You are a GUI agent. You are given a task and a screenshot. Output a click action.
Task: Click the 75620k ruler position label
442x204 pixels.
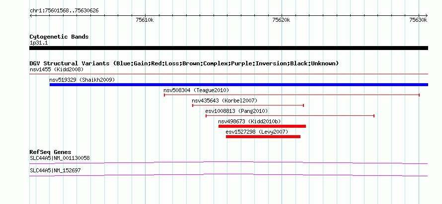point(282,20)
